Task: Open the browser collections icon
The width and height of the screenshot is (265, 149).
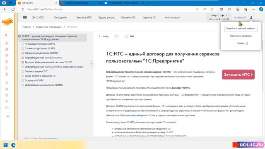Action: (x=237, y=9)
